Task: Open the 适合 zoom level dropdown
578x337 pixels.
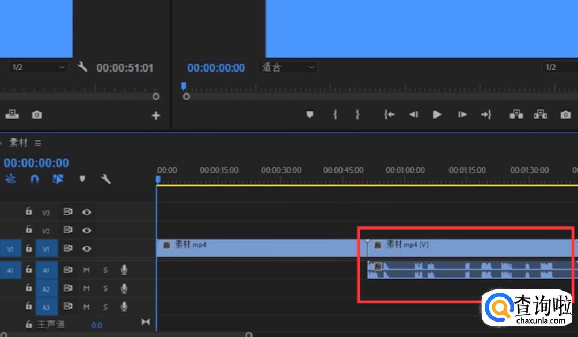Action: [288, 67]
